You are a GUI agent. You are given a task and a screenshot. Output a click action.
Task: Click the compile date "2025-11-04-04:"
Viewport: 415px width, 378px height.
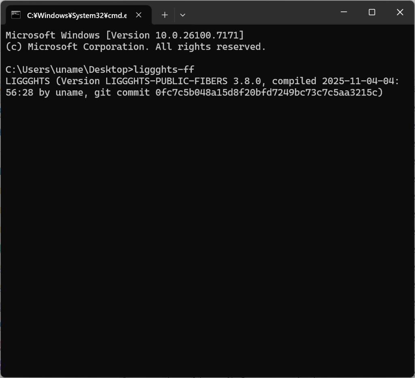pyautogui.click(x=361, y=81)
